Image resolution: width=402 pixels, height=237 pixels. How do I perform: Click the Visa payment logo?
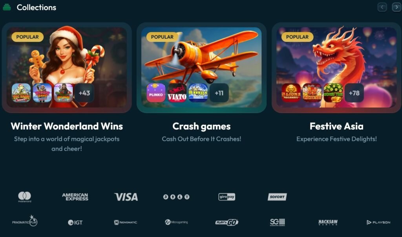pos(126,197)
